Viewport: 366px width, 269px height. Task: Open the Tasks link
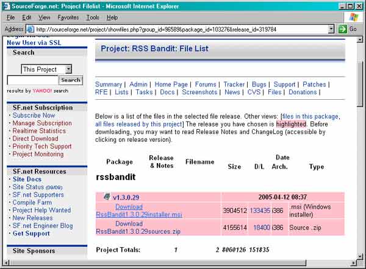pos(144,92)
